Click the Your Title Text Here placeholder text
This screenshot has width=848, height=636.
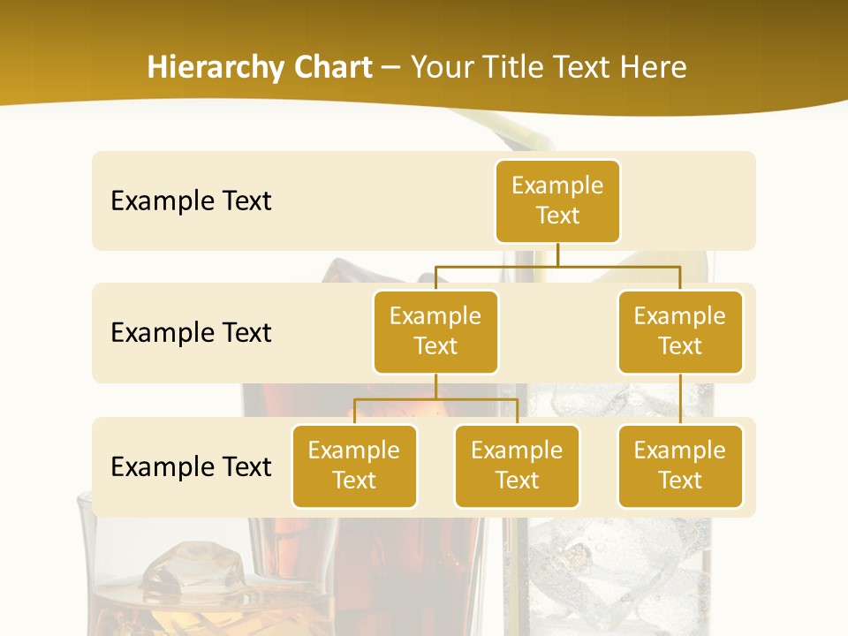click(x=549, y=67)
